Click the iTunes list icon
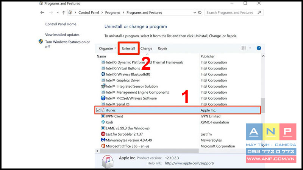This screenshot has height=170, width=303. point(103,110)
